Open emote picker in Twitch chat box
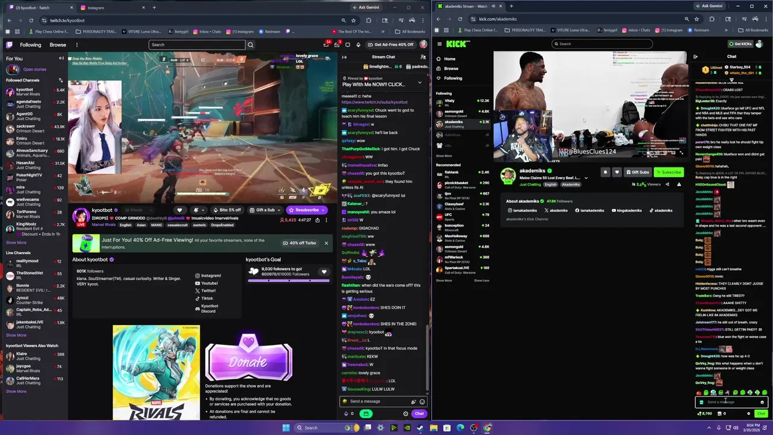The width and height of the screenshot is (773, 435). click(422, 402)
